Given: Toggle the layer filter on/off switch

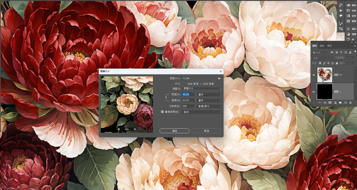Looking at the screenshot, I should pyautogui.click(x=355, y=53).
